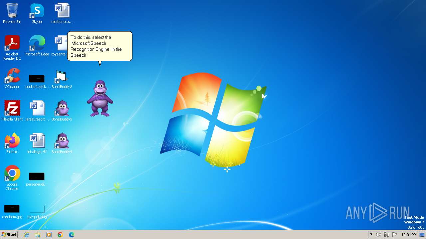Open Chrome from the taskbar
Viewport: 426px width, 239px height.
(60, 235)
